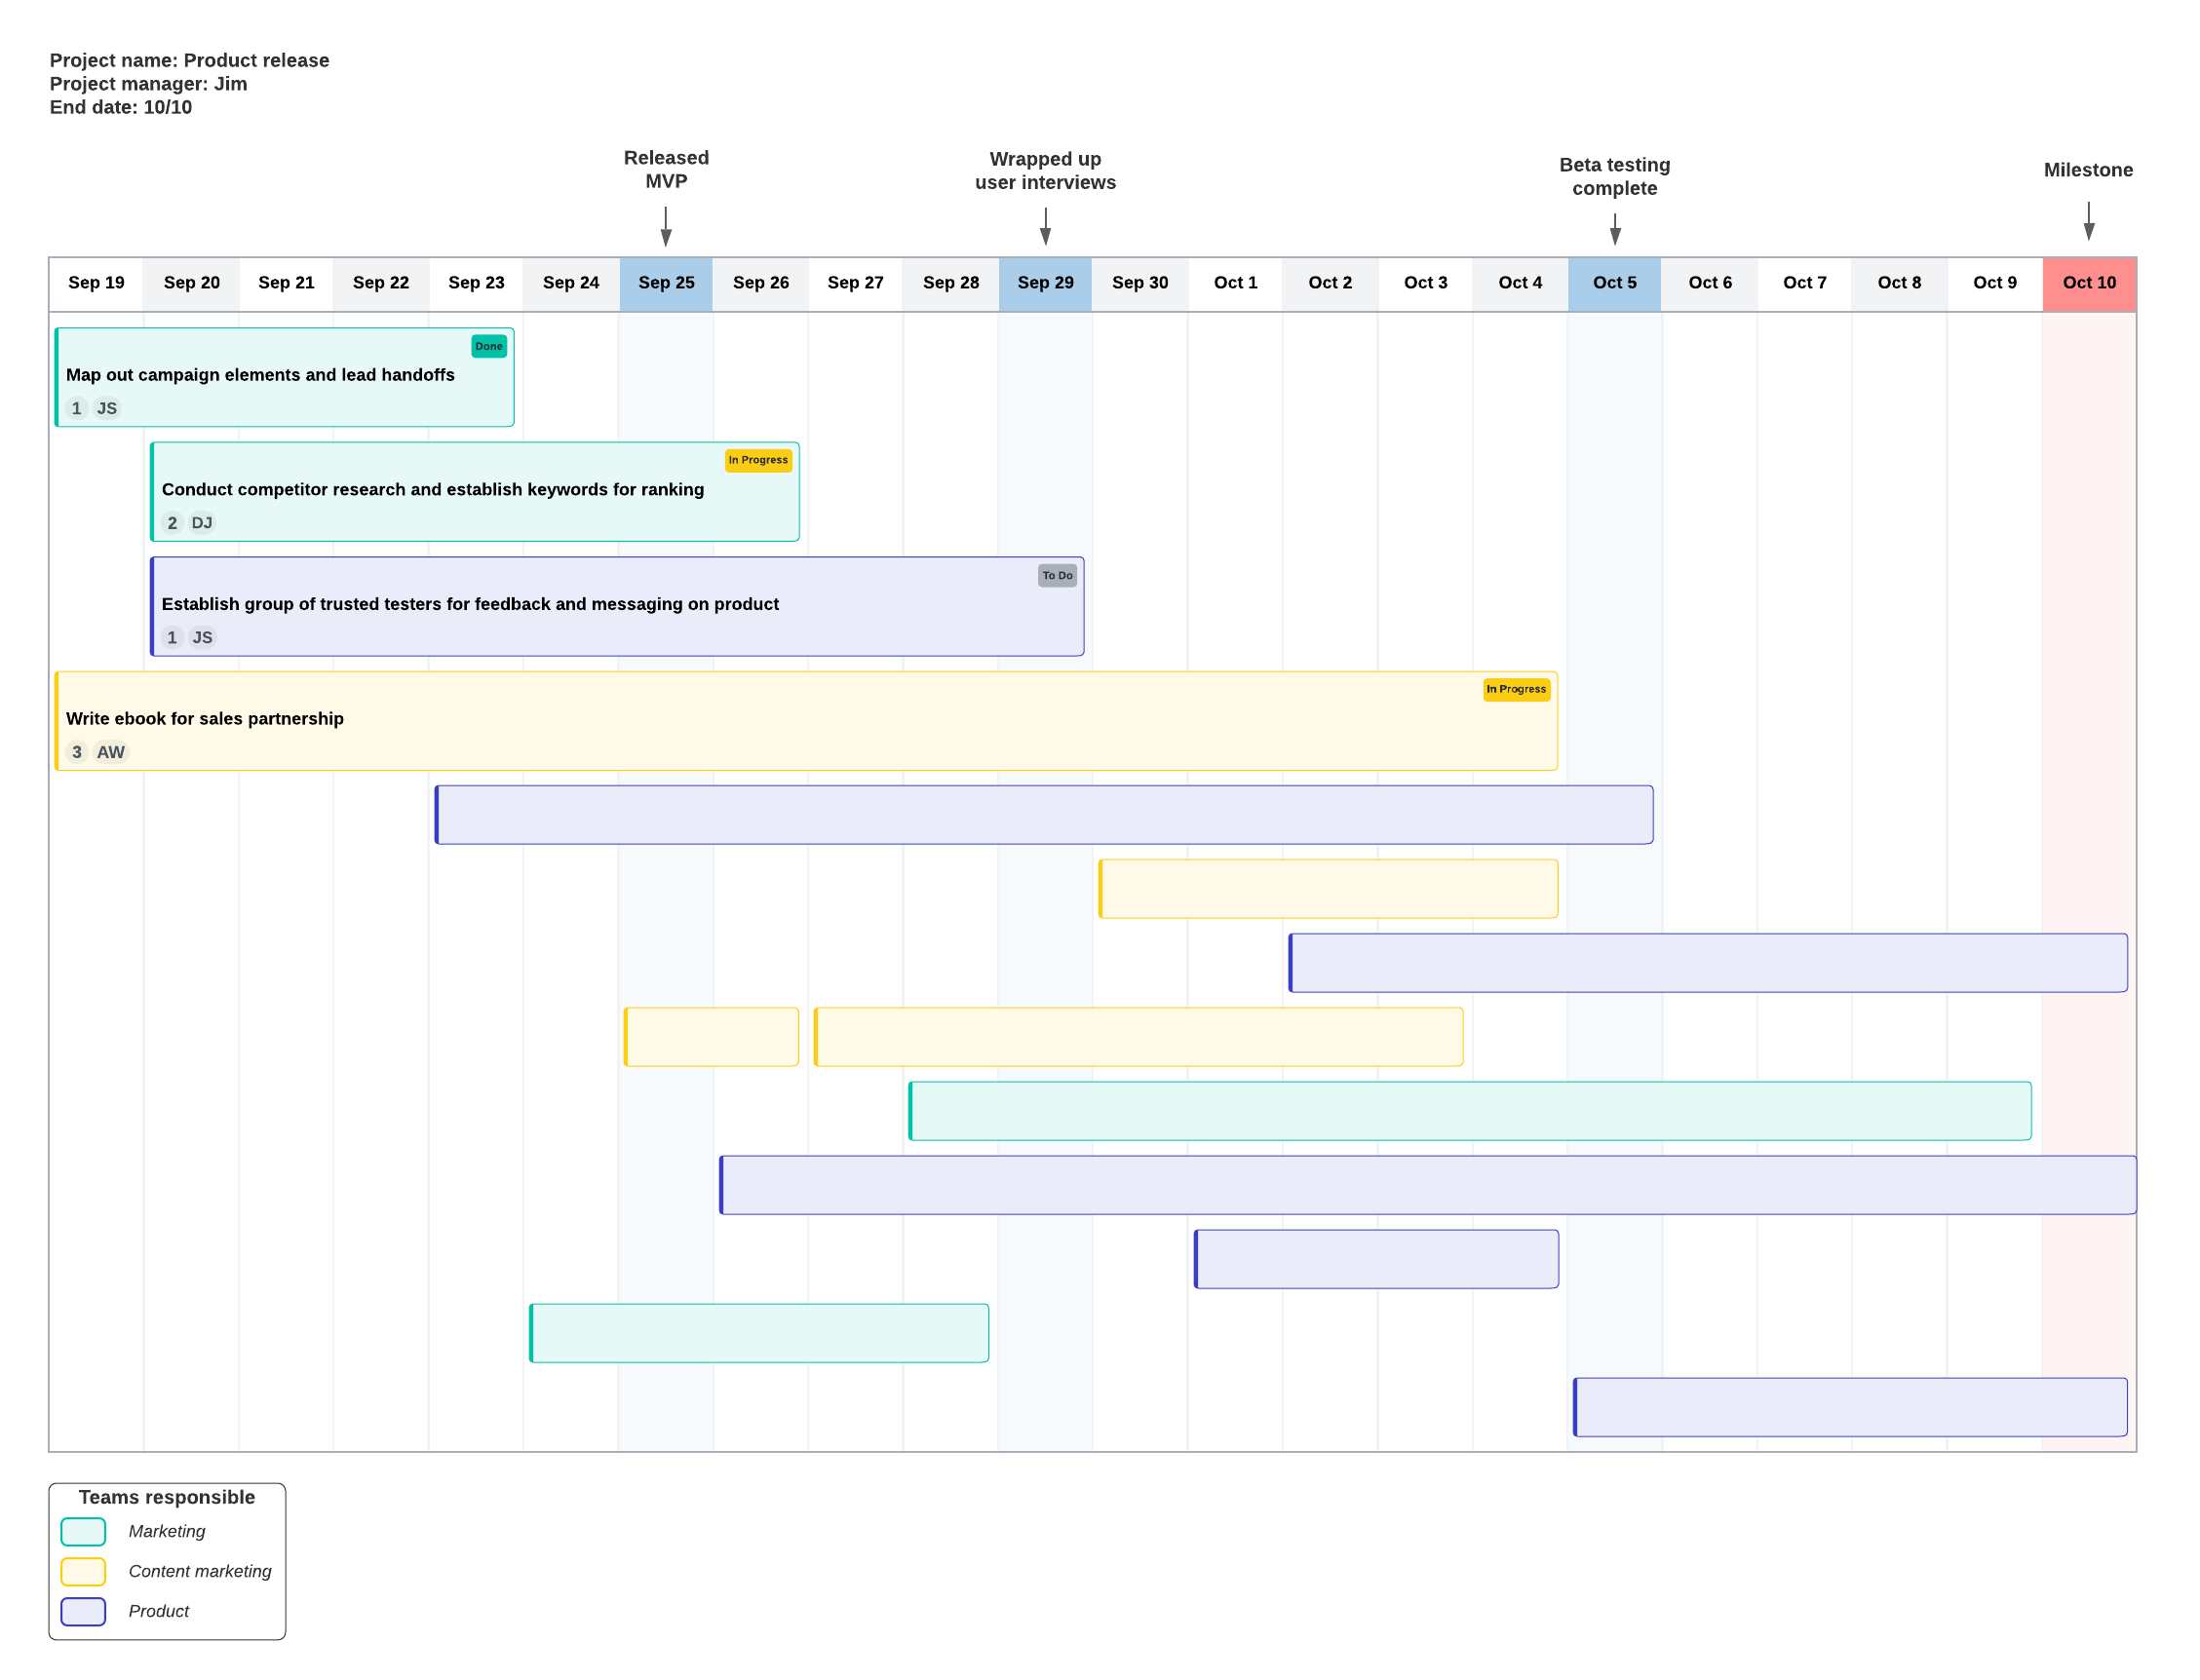Screen dimensions: 2200x1680
Task: Click the AW assignee badge
Action: click(110, 752)
